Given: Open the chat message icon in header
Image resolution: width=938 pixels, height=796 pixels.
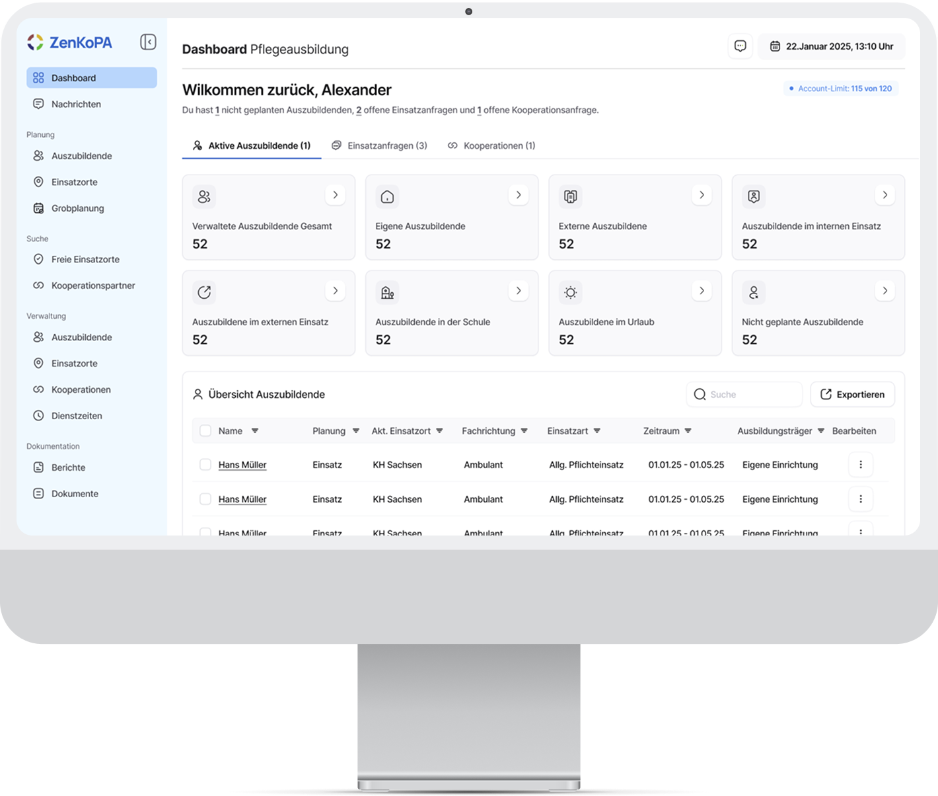Looking at the screenshot, I should point(740,46).
